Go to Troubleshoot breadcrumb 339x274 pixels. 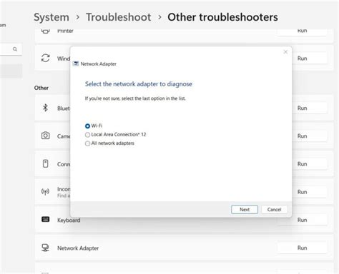pos(119,17)
